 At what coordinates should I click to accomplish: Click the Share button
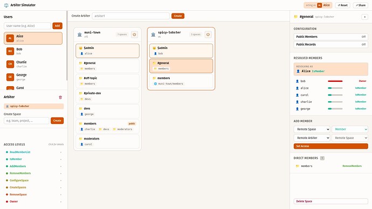360,5
